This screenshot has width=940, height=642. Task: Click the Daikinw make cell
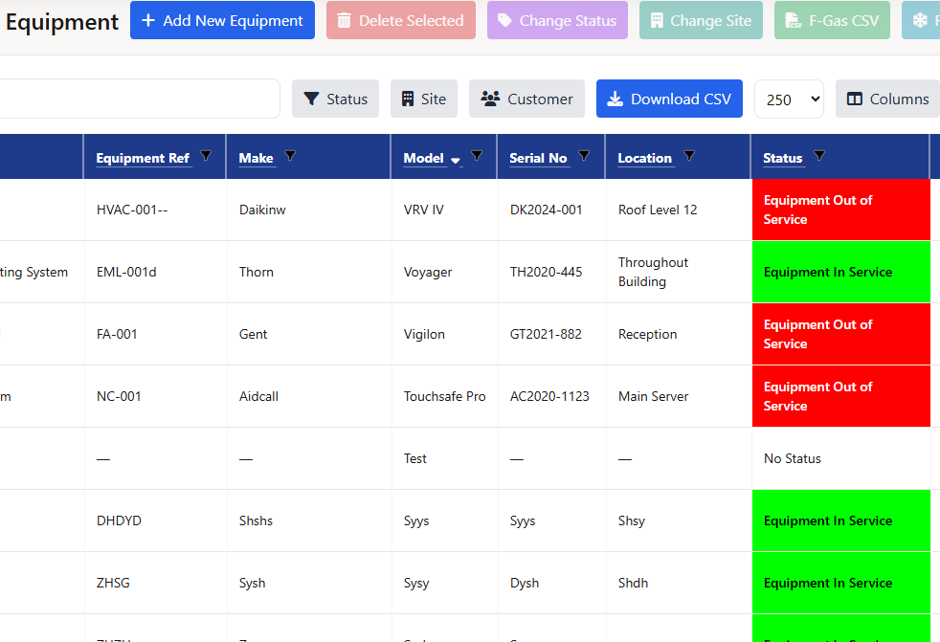pyautogui.click(x=309, y=210)
